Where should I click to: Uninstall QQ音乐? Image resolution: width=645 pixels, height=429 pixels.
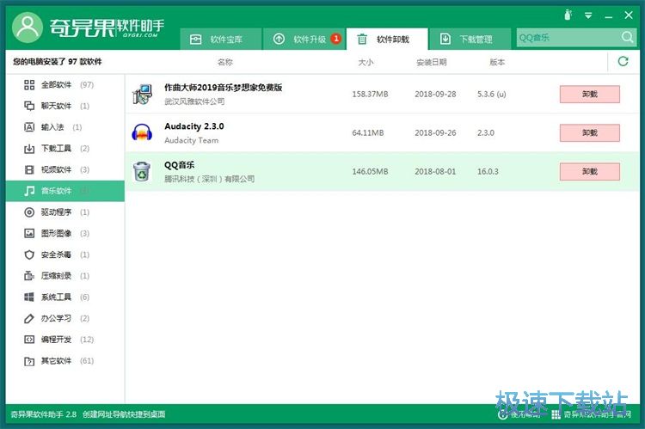[589, 172]
